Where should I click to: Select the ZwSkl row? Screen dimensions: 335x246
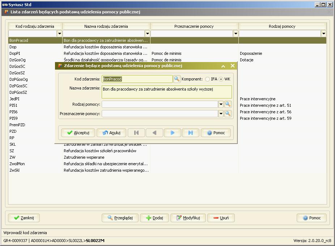167,170
